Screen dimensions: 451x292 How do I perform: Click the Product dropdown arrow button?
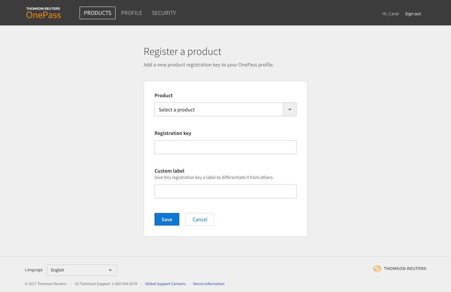(290, 109)
